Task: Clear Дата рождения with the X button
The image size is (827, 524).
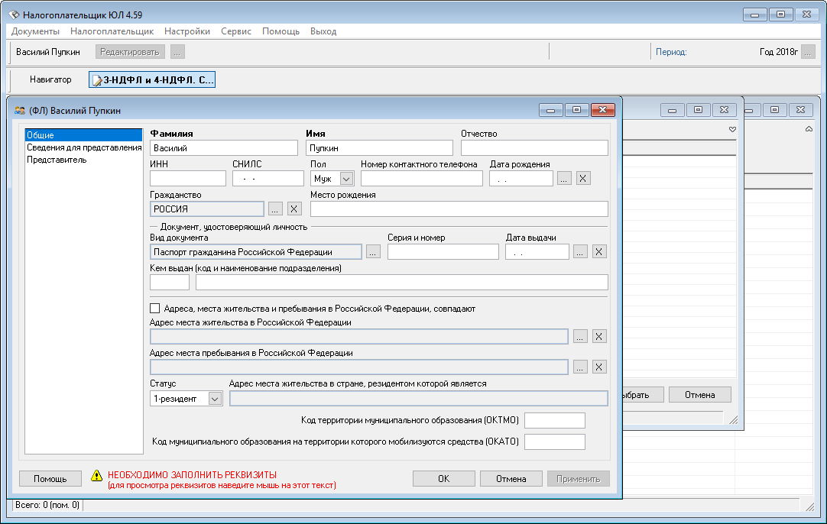Action: click(583, 179)
